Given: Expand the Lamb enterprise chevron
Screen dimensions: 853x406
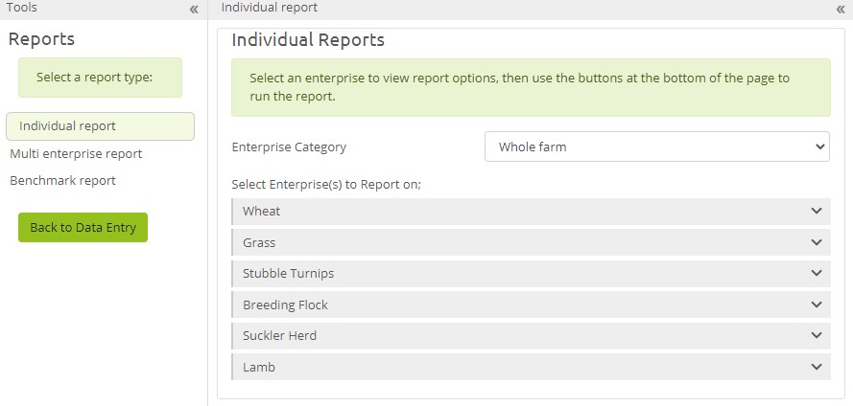Looking at the screenshot, I should pyautogui.click(x=816, y=367).
